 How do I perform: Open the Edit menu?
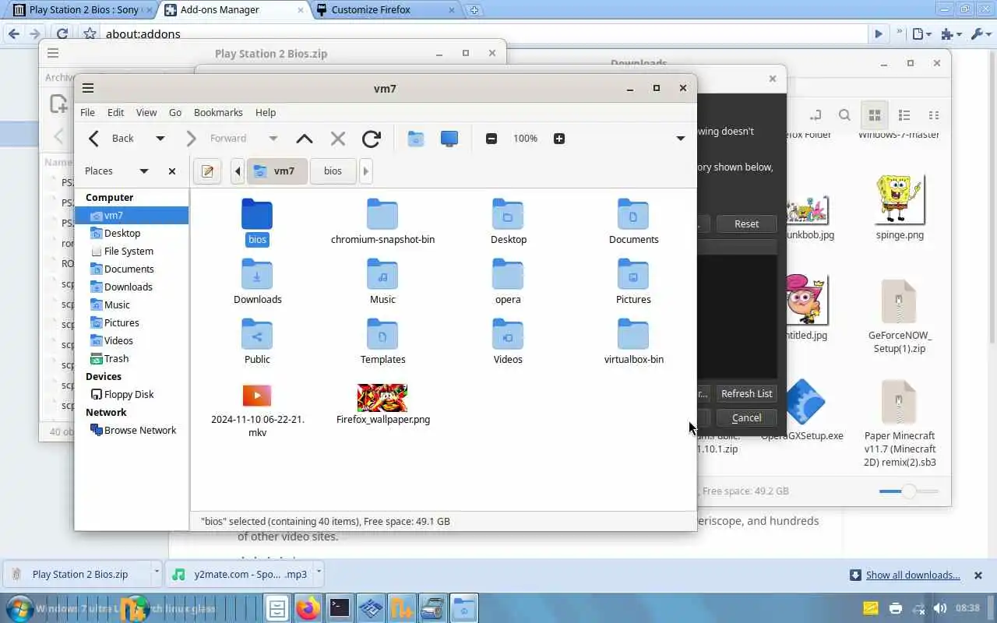point(115,113)
